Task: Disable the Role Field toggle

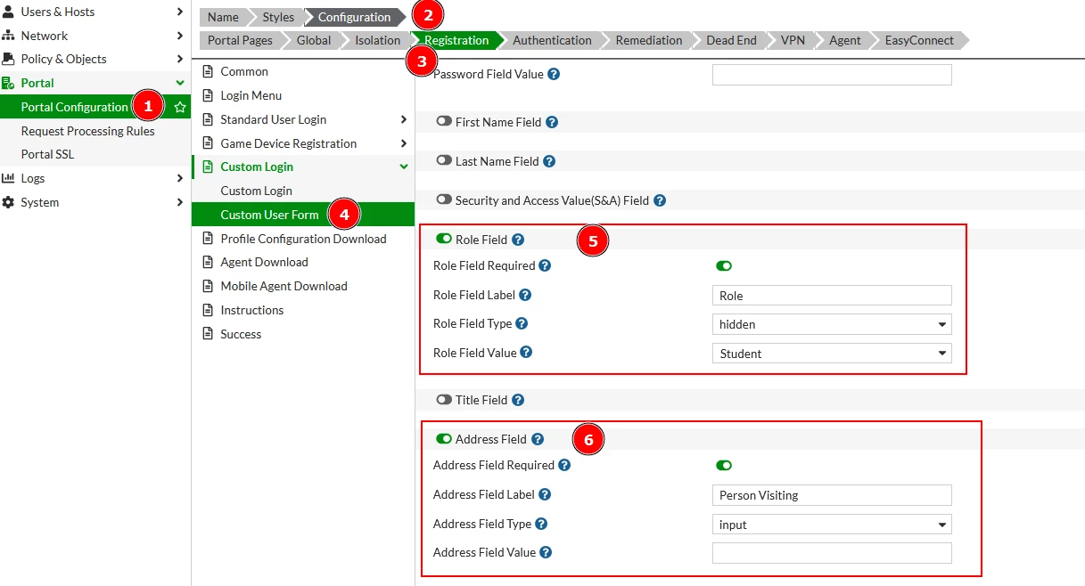Action: pyautogui.click(x=444, y=240)
